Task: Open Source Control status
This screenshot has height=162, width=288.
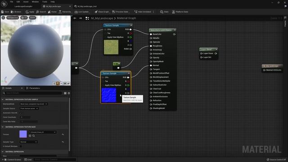Action: click(276, 160)
